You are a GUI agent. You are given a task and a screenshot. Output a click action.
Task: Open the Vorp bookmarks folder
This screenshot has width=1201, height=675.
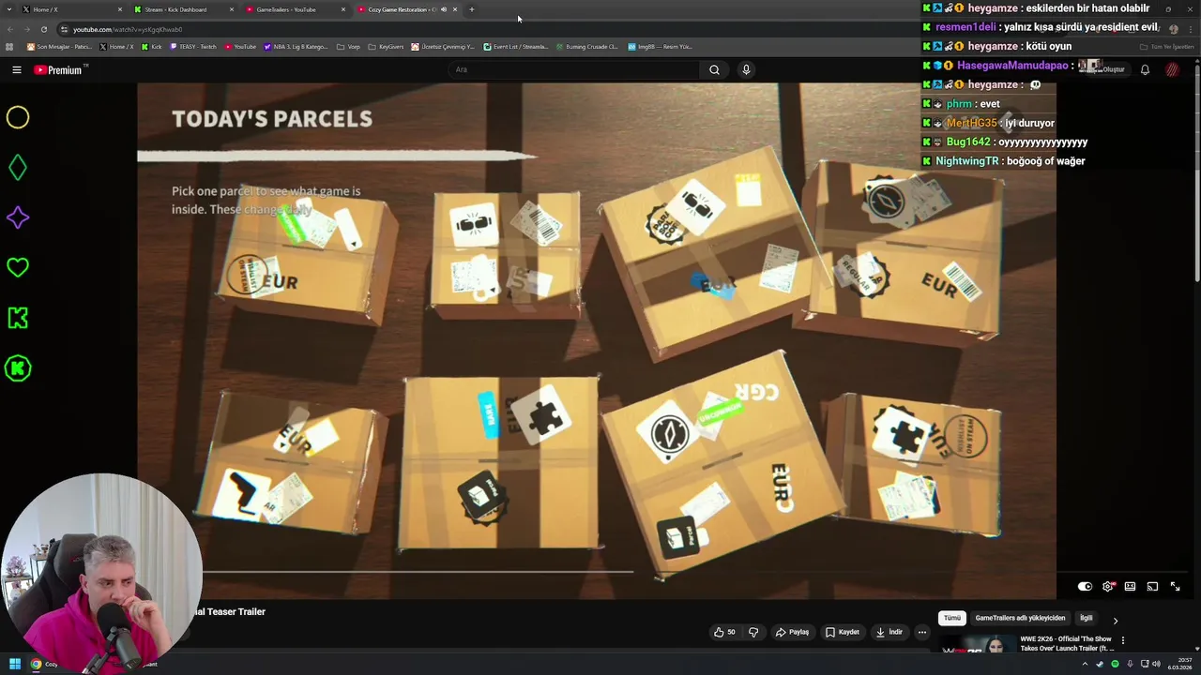(x=348, y=47)
